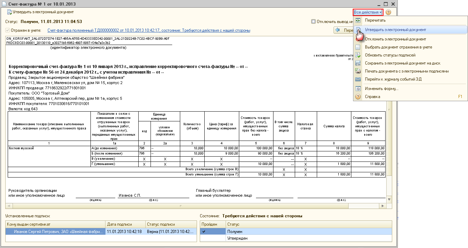Click the print with signatures icon
Viewport: 468px width, 248px height.
tap(358, 71)
